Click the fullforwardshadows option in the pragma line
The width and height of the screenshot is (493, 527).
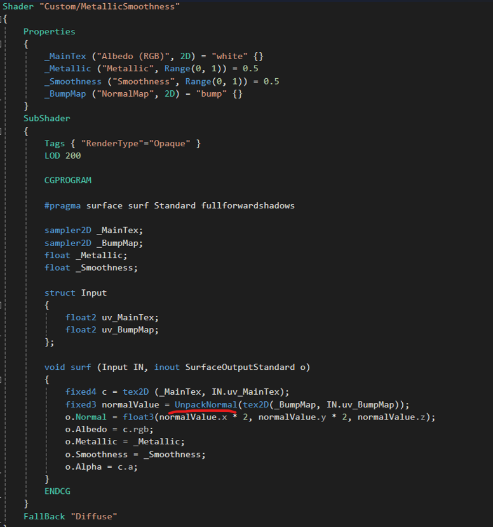click(248, 206)
